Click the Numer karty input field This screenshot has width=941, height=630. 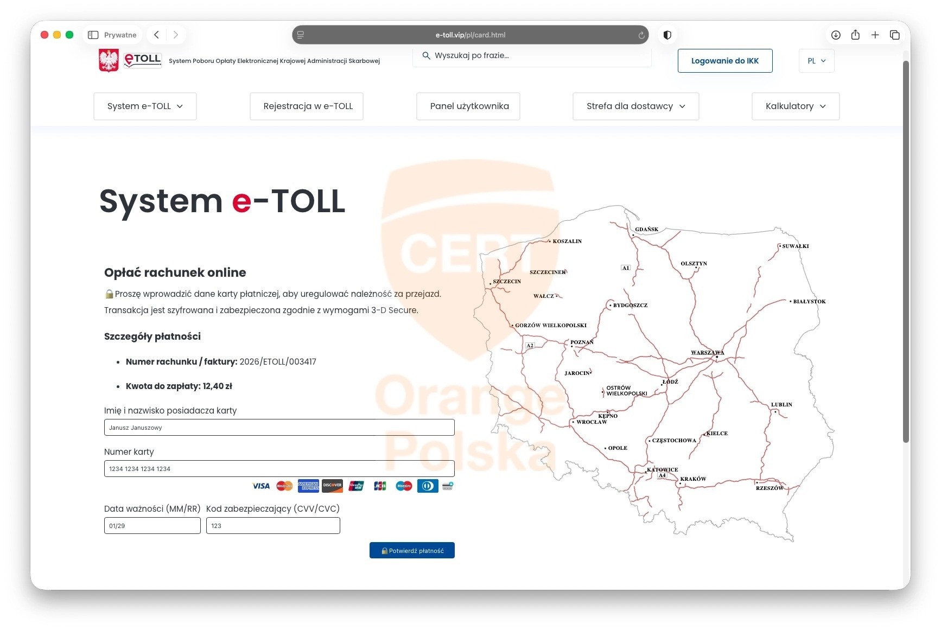click(x=279, y=468)
